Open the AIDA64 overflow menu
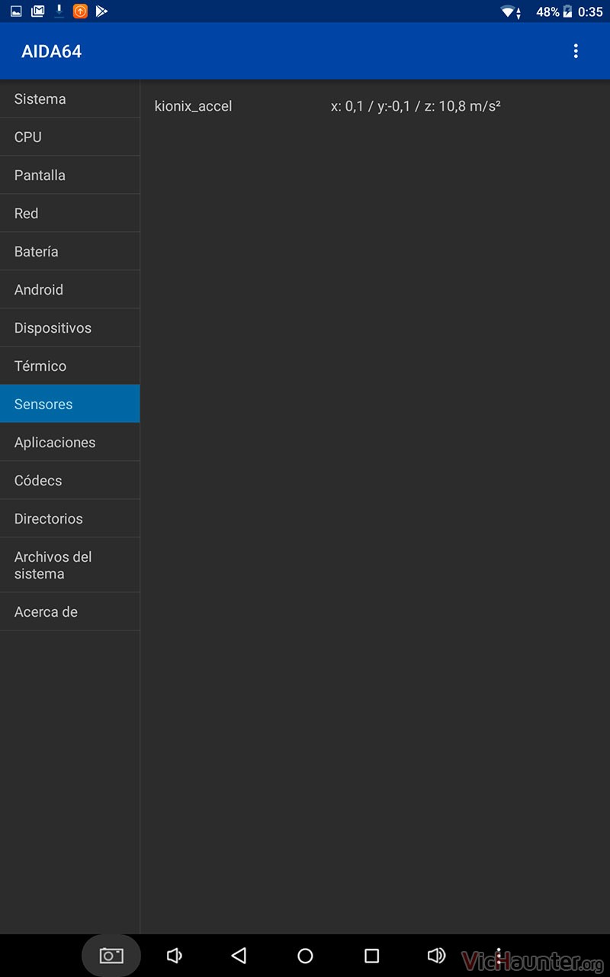This screenshot has height=977, width=610. pos(576,51)
